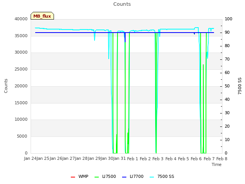Click the Time axis label
The height and width of the screenshot is (184, 245).
(217, 164)
